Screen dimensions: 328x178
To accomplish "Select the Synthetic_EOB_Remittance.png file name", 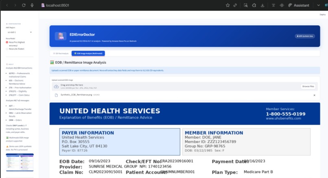I will click(76, 94).
